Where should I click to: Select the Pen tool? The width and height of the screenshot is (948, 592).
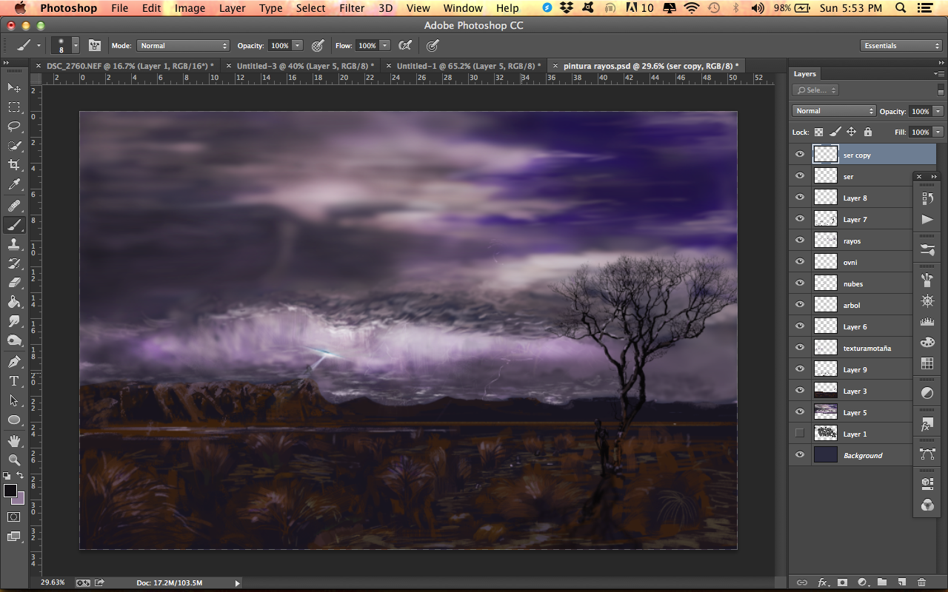(x=14, y=362)
